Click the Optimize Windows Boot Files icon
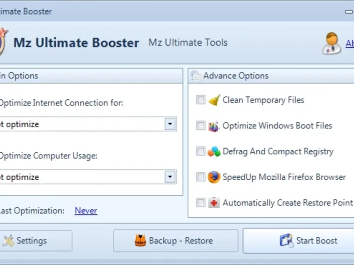Screen dimensions: 354x265 [x=214, y=126]
